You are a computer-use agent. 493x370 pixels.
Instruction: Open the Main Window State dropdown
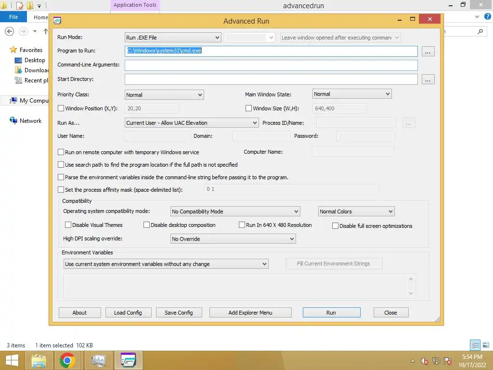(x=352, y=94)
